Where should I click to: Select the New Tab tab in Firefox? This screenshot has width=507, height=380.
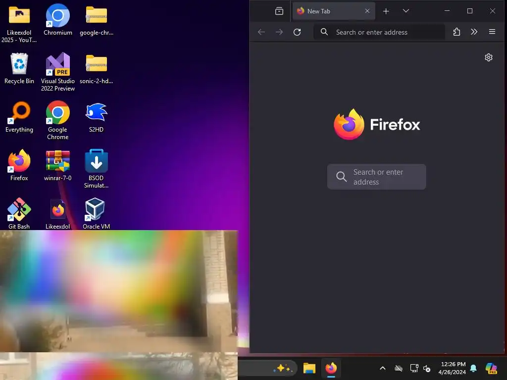tap(334, 11)
